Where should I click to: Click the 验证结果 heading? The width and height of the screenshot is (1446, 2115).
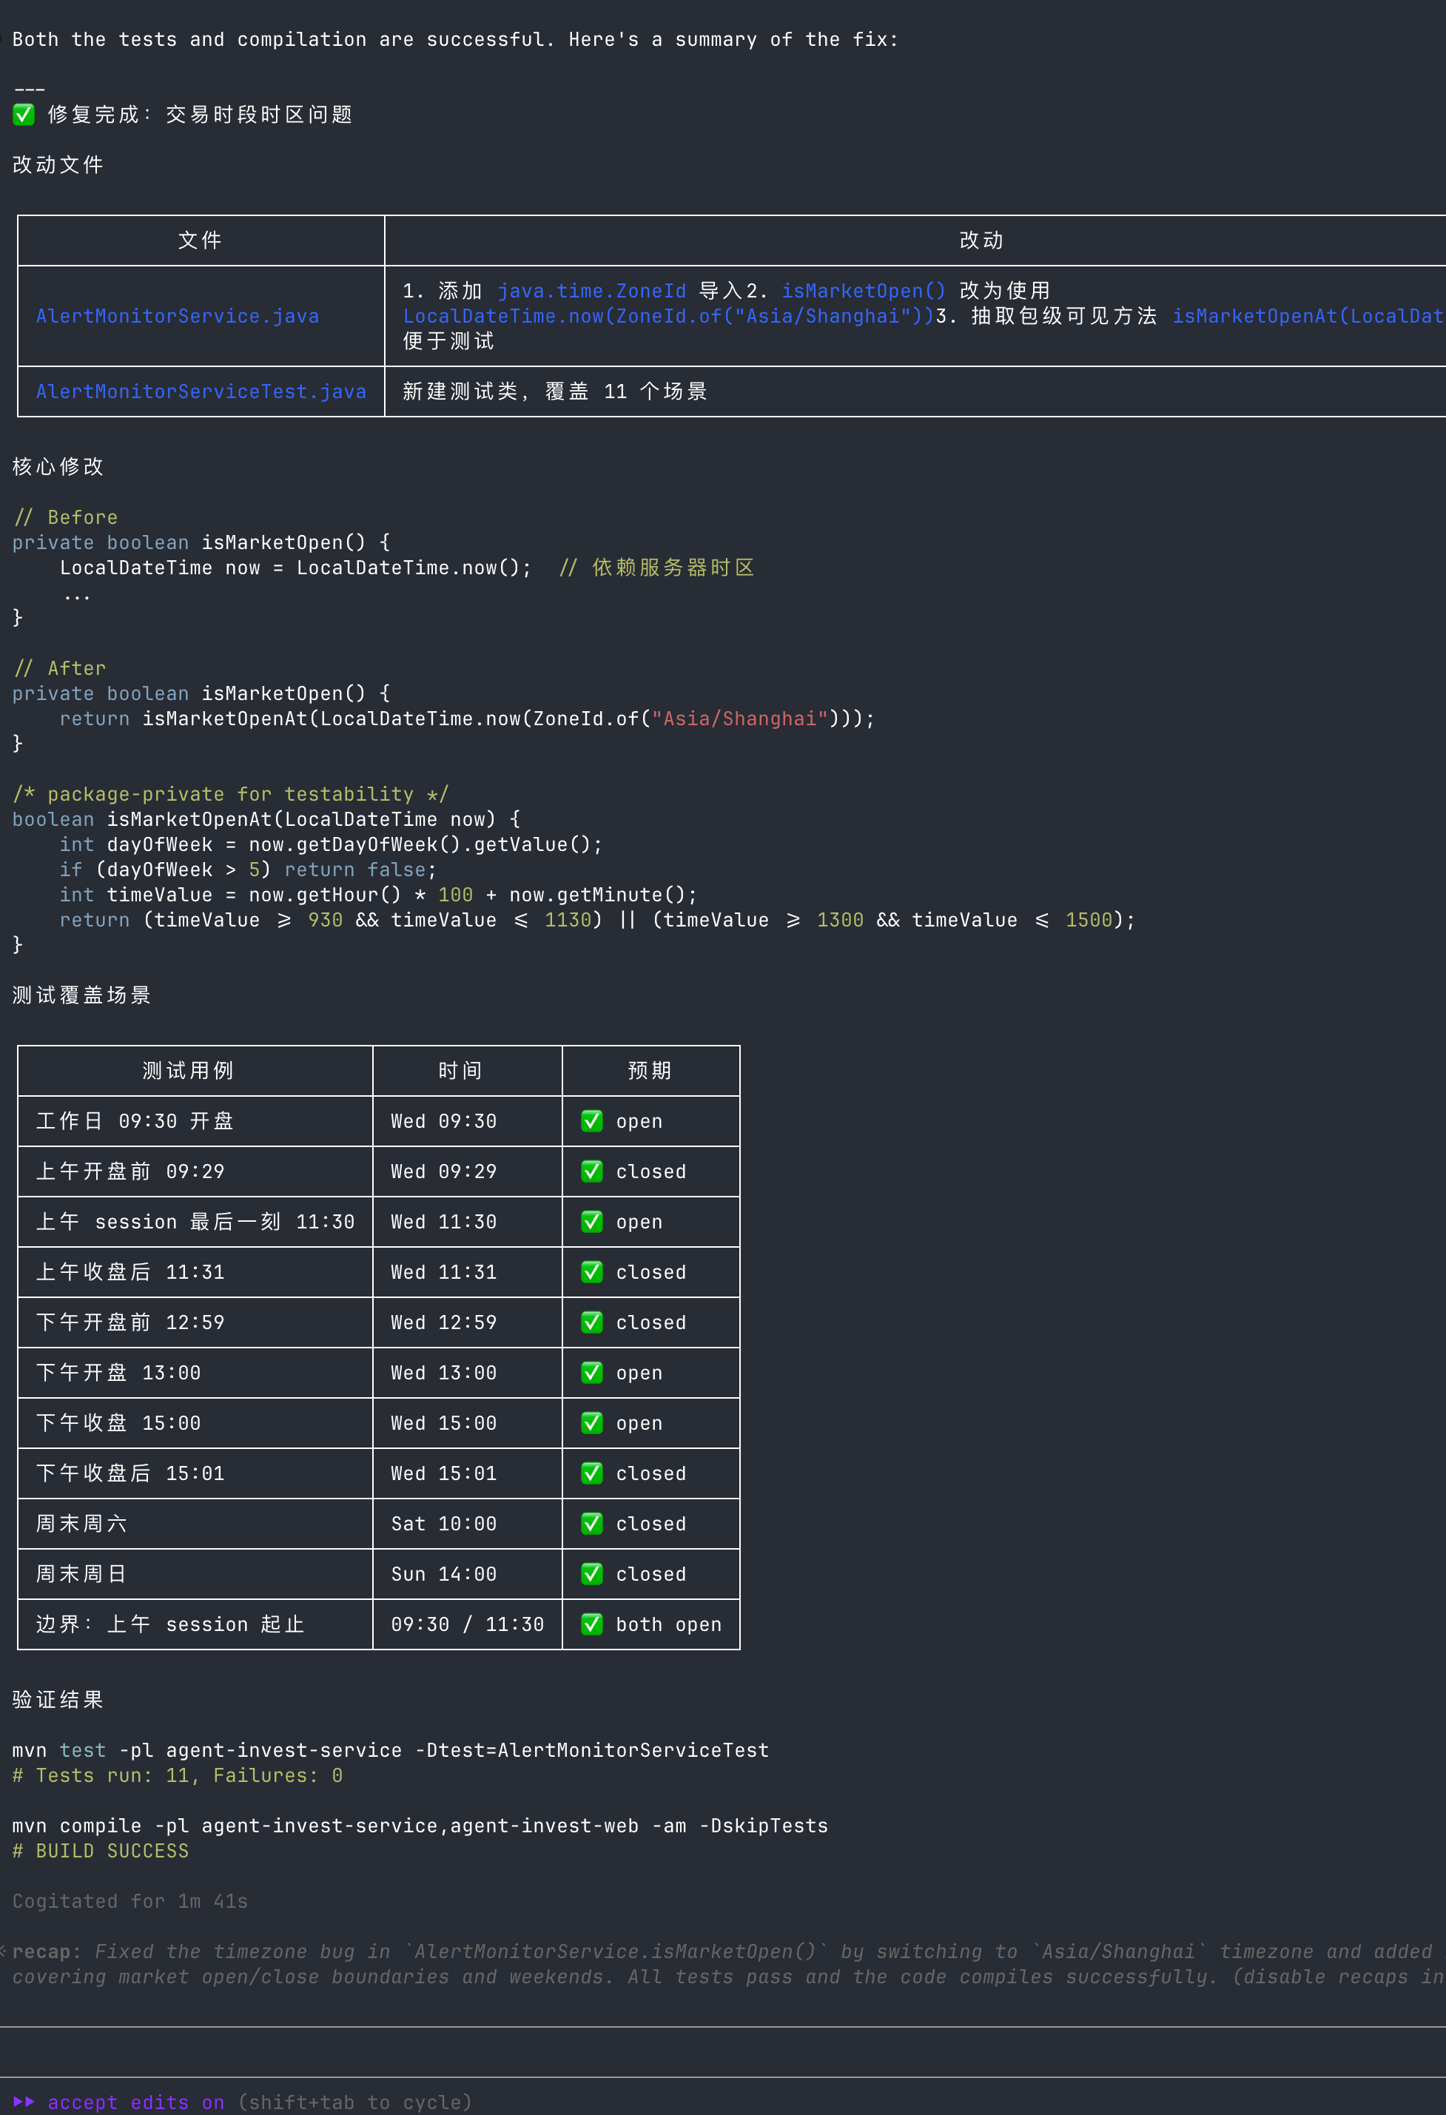[x=58, y=1700]
